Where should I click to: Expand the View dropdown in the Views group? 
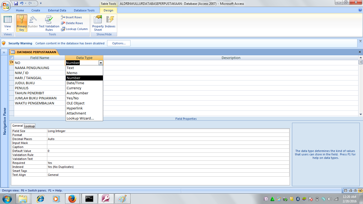click(8, 30)
